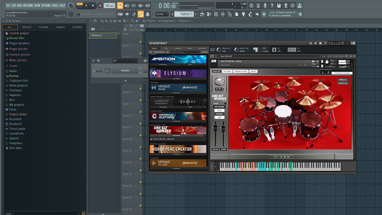The height and width of the screenshot is (215, 382).
Task: Open Kontakt settings gear icon
Action: tap(315, 43)
